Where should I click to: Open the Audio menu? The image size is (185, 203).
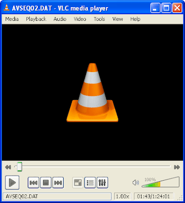(x=60, y=19)
